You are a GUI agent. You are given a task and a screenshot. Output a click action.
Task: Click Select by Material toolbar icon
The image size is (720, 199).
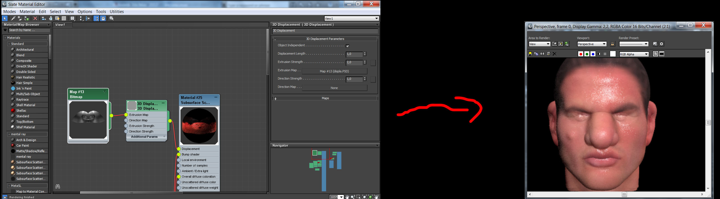pyautogui.click(x=112, y=18)
